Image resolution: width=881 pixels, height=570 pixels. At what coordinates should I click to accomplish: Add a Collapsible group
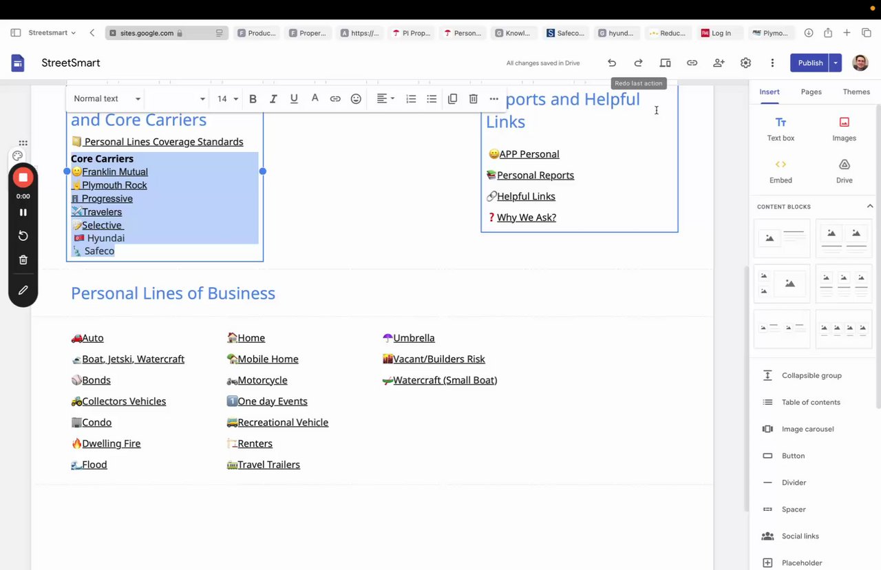click(x=811, y=376)
